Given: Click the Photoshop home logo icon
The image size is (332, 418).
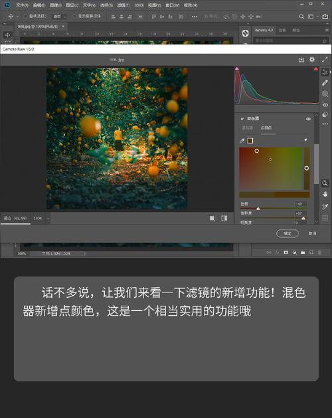Looking at the screenshot, I should click(7, 5).
